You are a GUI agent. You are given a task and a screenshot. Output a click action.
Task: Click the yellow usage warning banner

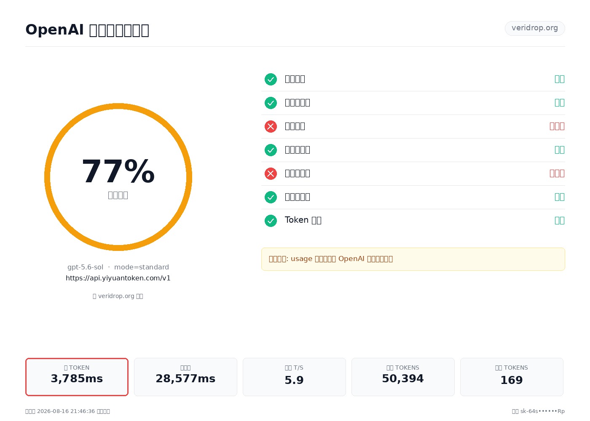[413, 259]
